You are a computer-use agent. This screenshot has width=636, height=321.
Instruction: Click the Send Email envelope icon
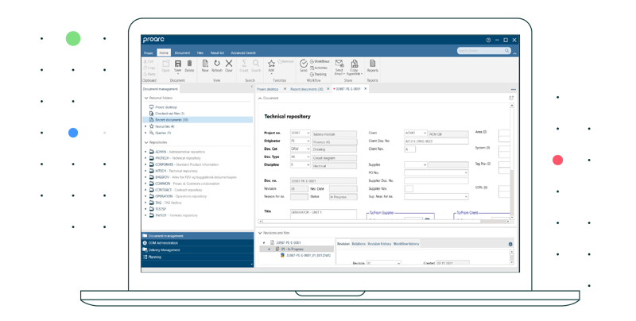[x=339, y=64]
